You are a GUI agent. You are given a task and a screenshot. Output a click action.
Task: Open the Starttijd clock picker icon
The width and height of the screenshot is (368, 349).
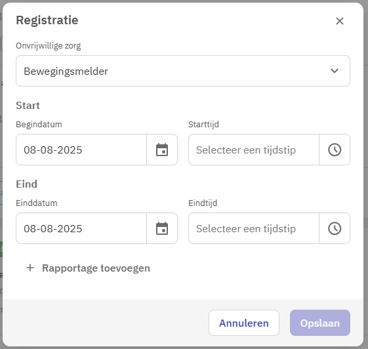coord(335,150)
